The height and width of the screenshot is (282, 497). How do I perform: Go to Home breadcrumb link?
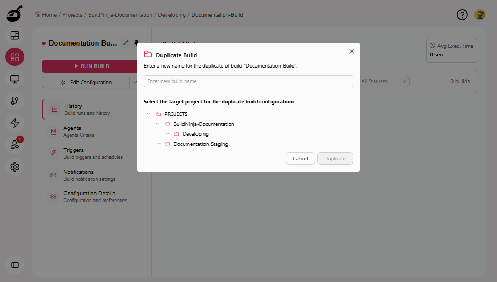click(46, 14)
